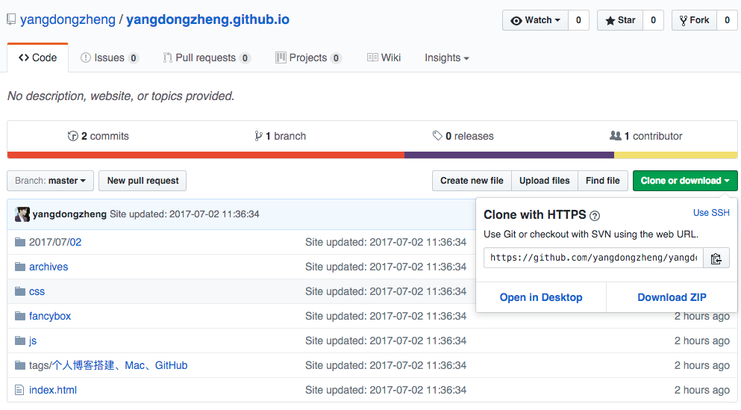The width and height of the screenshot is (741, 410).
Task: Click New pull request button
Action: tap(143, 181)
